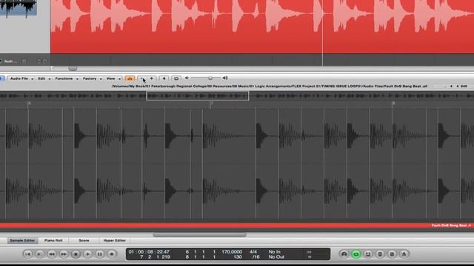Open the Factory menu
The height and width of the screenshot is (266, 474).
coord(92,78)
